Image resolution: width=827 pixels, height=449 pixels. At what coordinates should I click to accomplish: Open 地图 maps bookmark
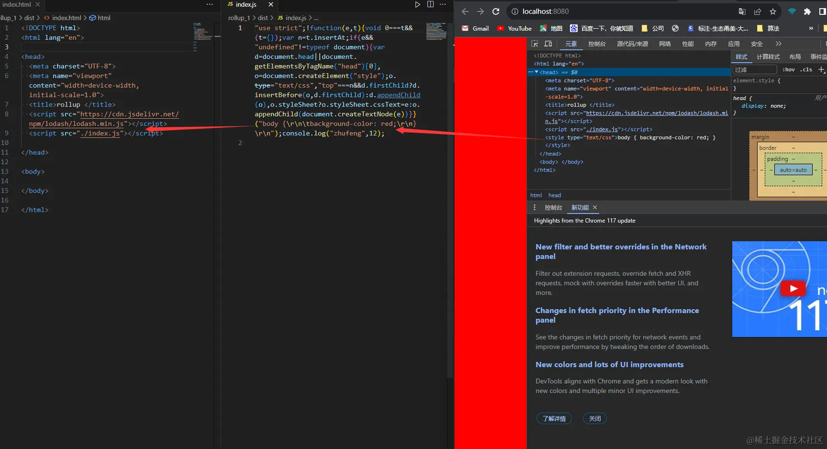(551, 28)
